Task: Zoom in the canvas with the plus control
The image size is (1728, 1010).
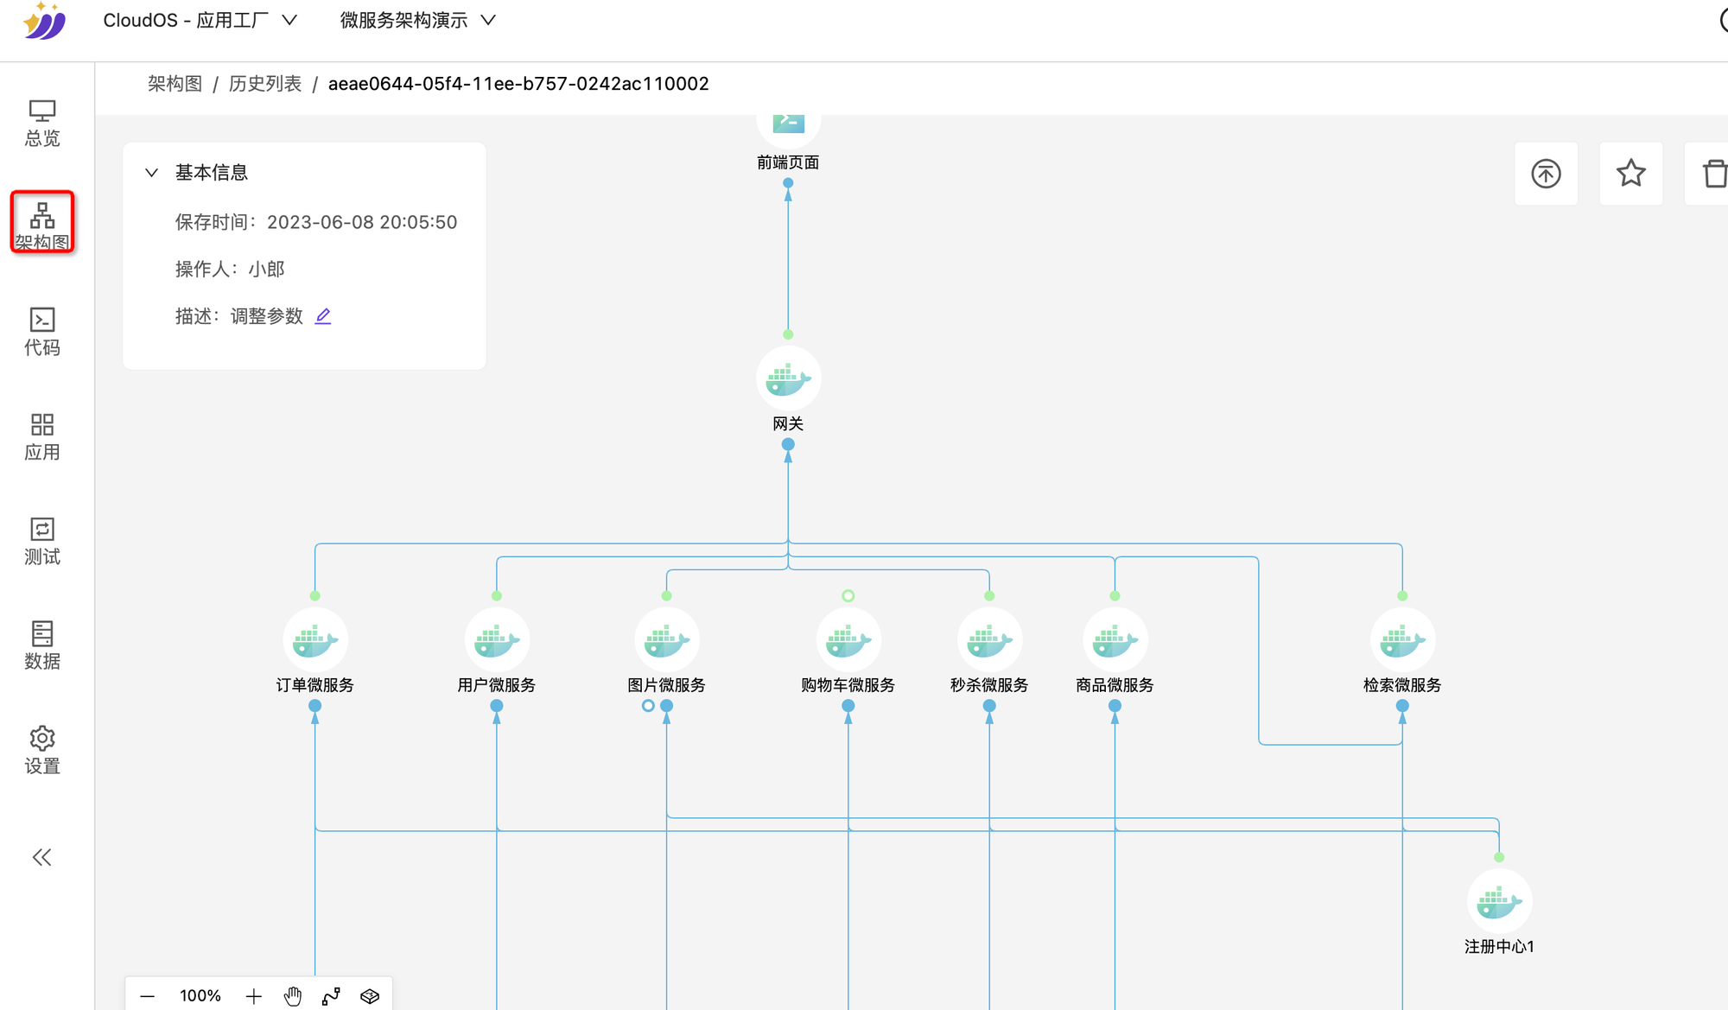Action: [x=253, y=995]
